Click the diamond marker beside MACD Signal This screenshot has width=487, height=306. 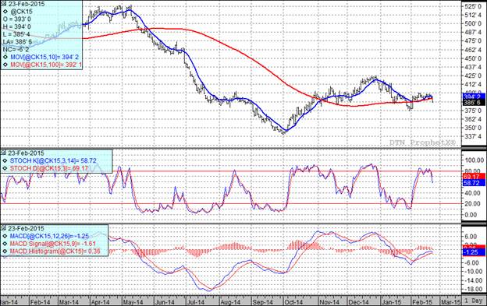point(5,244)
